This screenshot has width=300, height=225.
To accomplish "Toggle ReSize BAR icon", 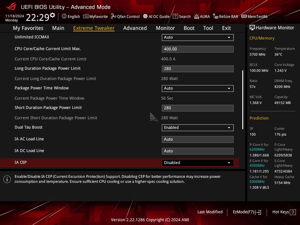I will [x=216, y=16].
